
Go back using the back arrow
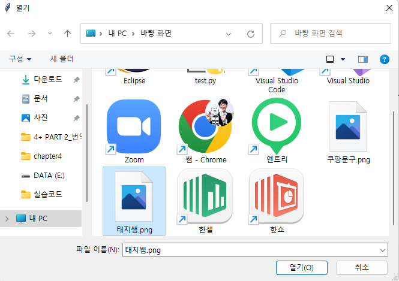pos(11,34)
